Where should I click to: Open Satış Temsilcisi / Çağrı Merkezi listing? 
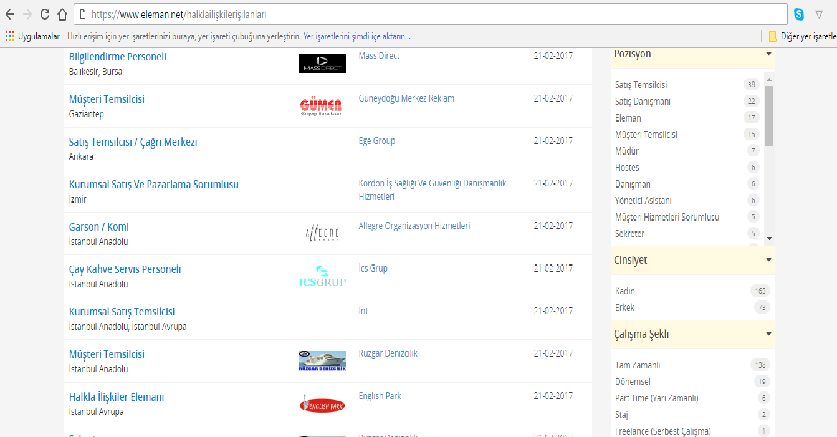133,142
